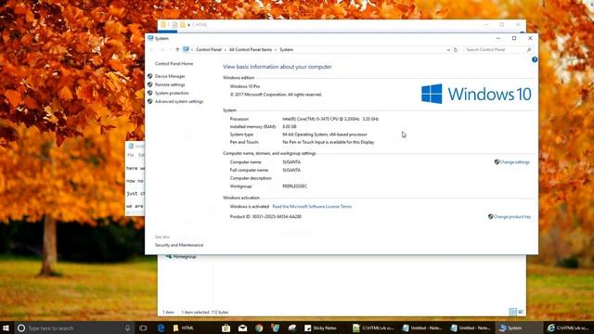Click the Cortana circle icon in search box
This screenshot has height=334, width=594.
[21, 328]
